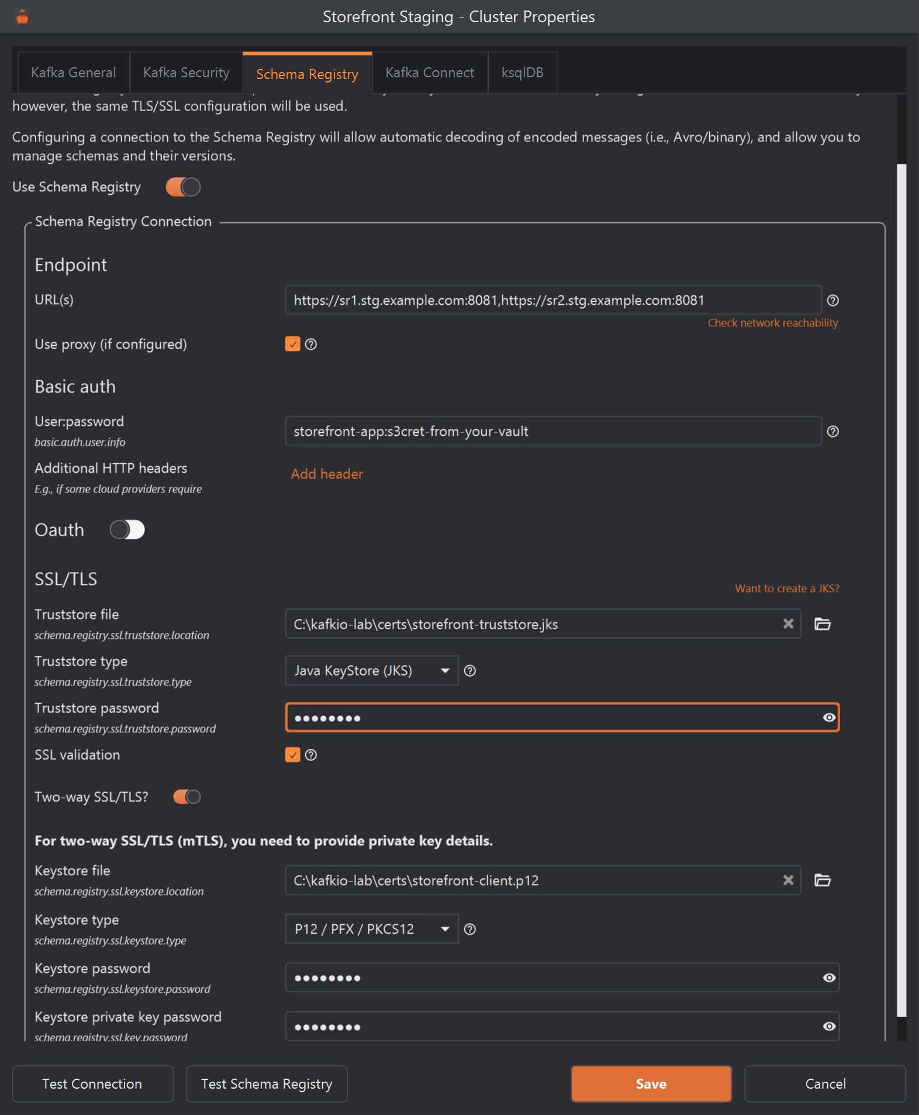
Task: Clear the Keystore file path
Action: [788, 880]
